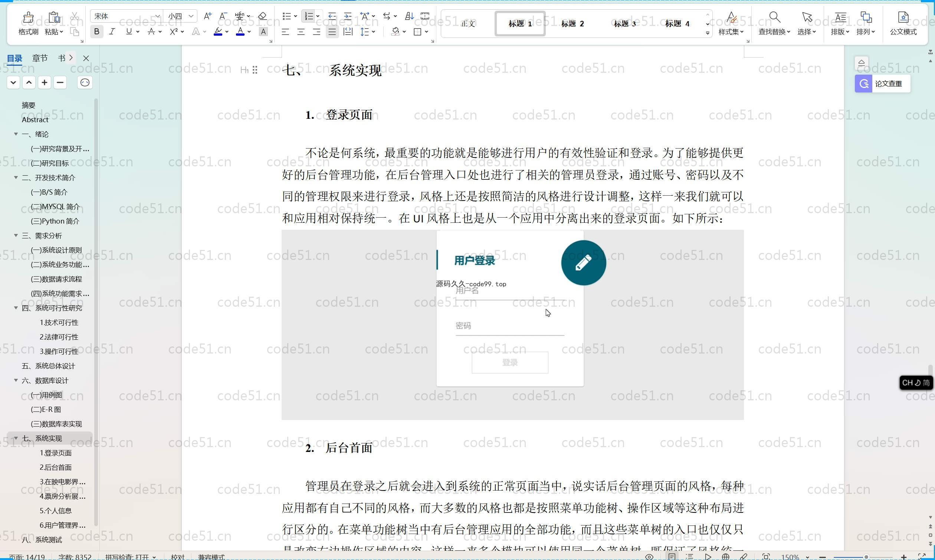
Task: Select the Format Painter (格式刷) tool
Action: [28, 23]
